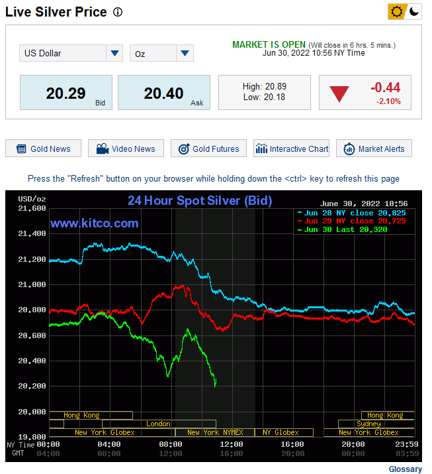The height and width of the screenshot is (474, 432).
Task: Click the London session bar
Action: coord(159,424)
